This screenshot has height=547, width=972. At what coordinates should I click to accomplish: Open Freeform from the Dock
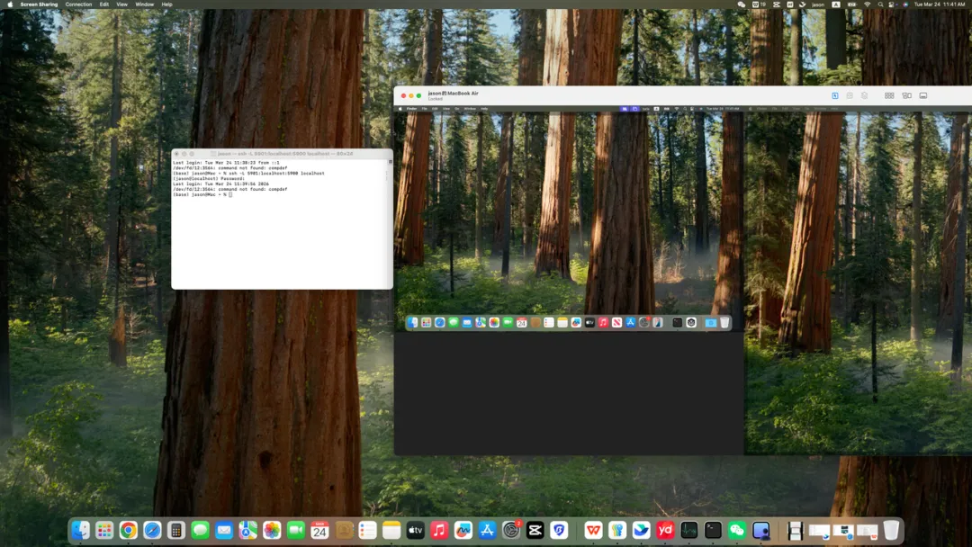click(x=463, y=530)
